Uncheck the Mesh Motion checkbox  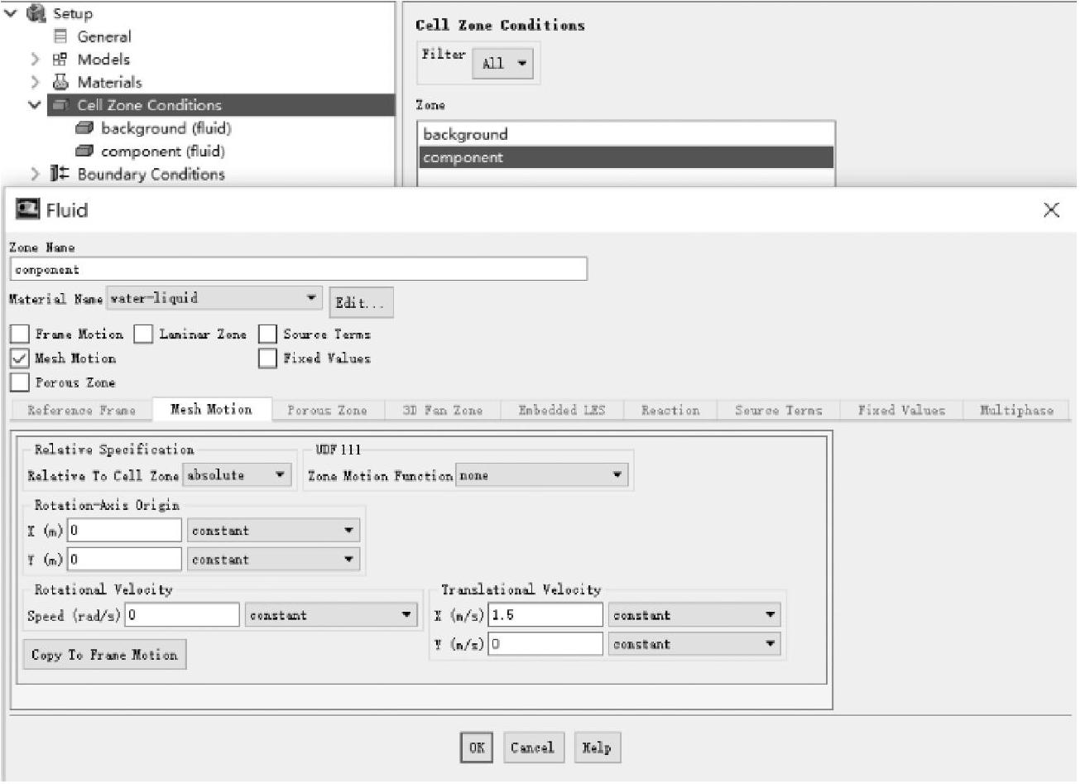coord(19,358)
